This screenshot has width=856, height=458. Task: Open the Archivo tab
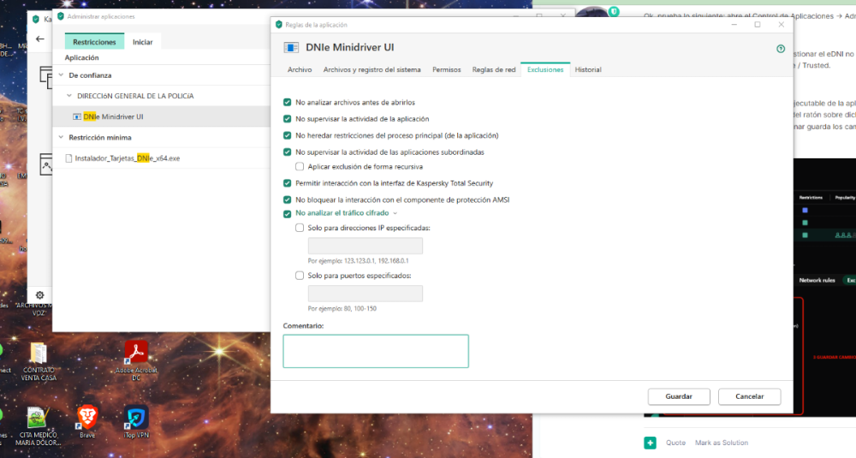tap(300, 70)
